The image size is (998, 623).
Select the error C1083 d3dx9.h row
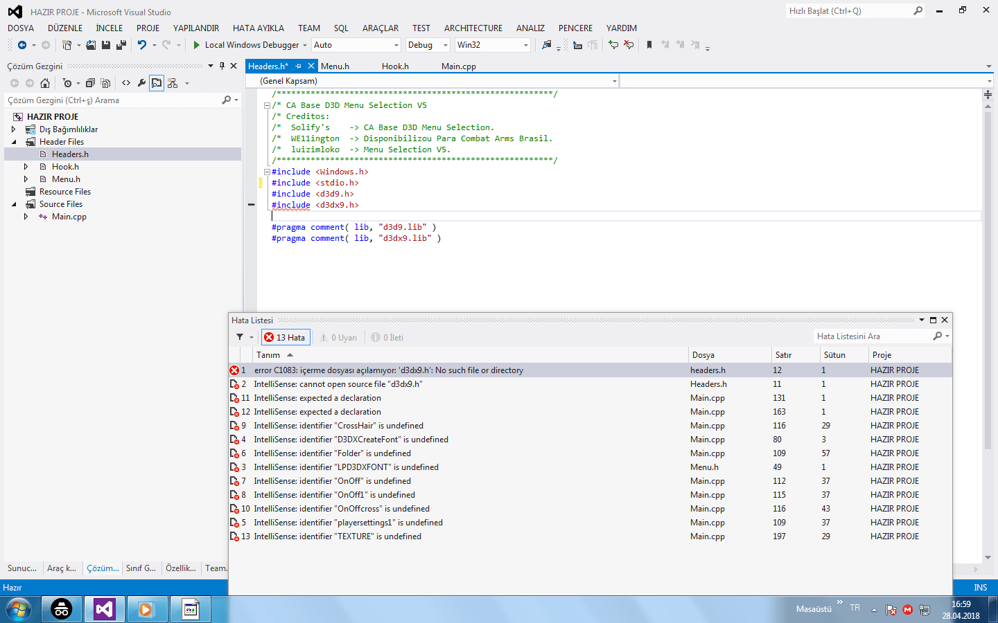point(590,370)
